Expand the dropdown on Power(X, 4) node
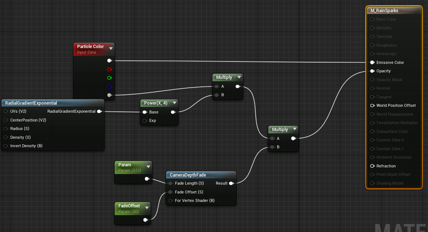The width and height of the screenshot is (428, 232). coord(175,103)
